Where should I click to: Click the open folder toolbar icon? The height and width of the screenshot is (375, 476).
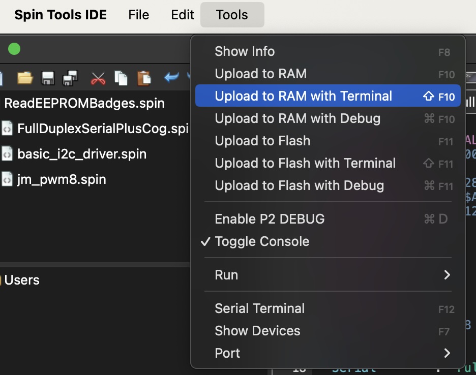tap(25, 78)
